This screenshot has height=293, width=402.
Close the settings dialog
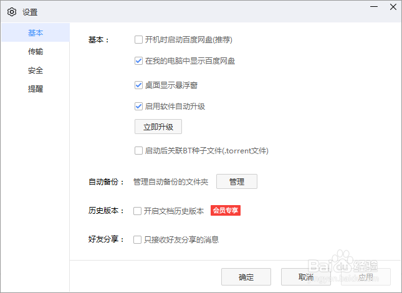(x=393, y=7)
